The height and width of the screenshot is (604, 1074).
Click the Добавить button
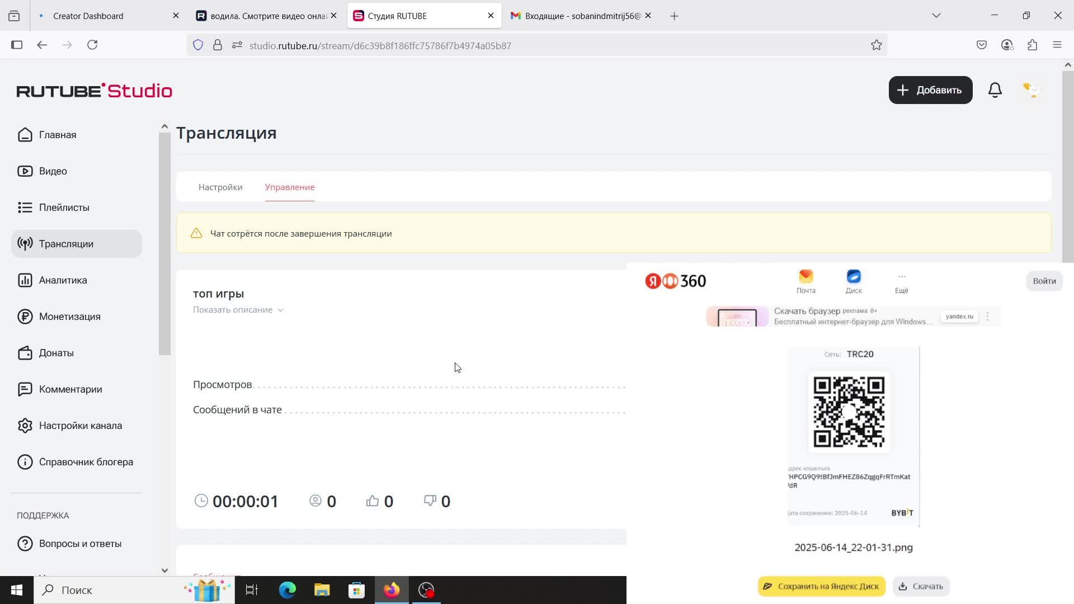(930, 89)
